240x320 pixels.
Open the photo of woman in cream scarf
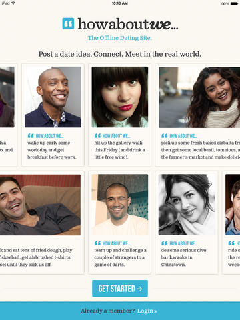(x=199, y=97)
